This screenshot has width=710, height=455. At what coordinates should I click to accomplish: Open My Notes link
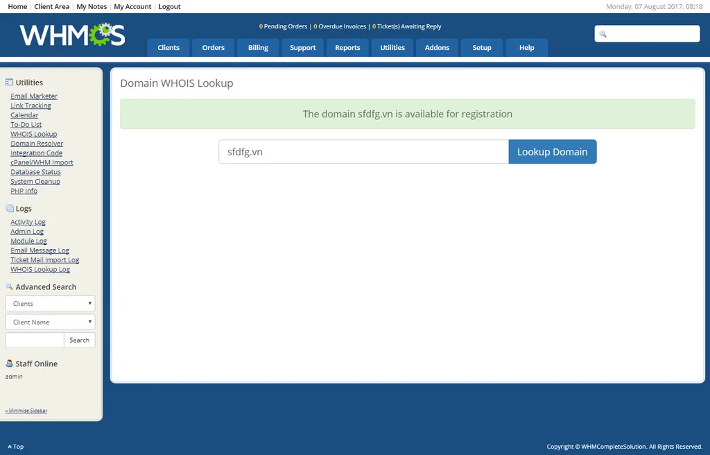[x=92, y=6]
